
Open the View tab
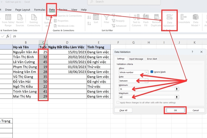click(x=74, y=10)
